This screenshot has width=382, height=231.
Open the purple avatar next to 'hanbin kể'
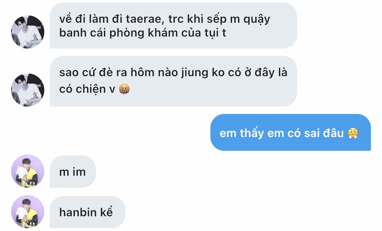pyautogui.click(x=28, y=212)
